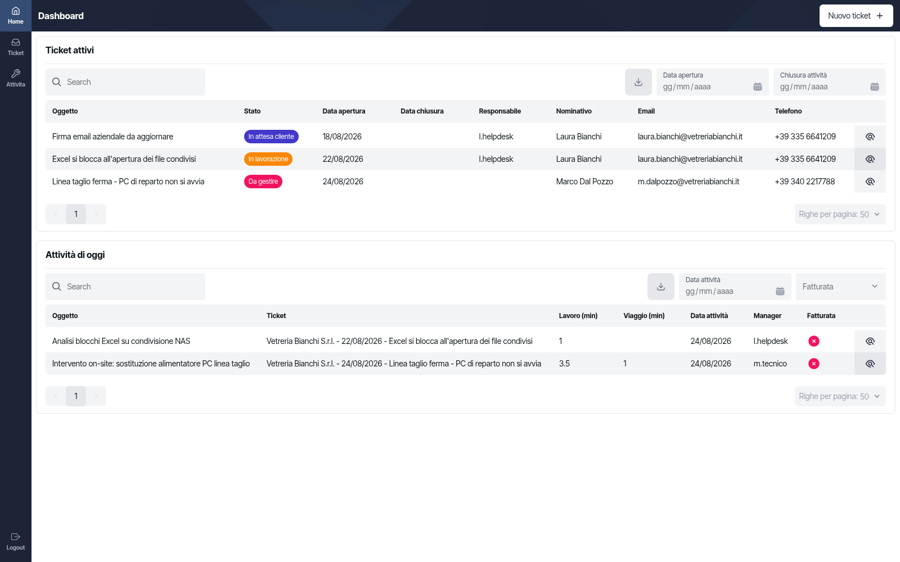Click the magnifier icon in Ticket attivi search
This screenshot has height=562, width=900.
pyautogui.click(x=57, y=82)
